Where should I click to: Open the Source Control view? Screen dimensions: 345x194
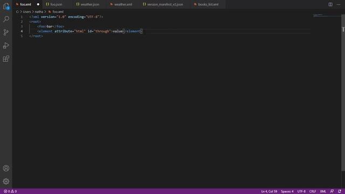point(6,32)
